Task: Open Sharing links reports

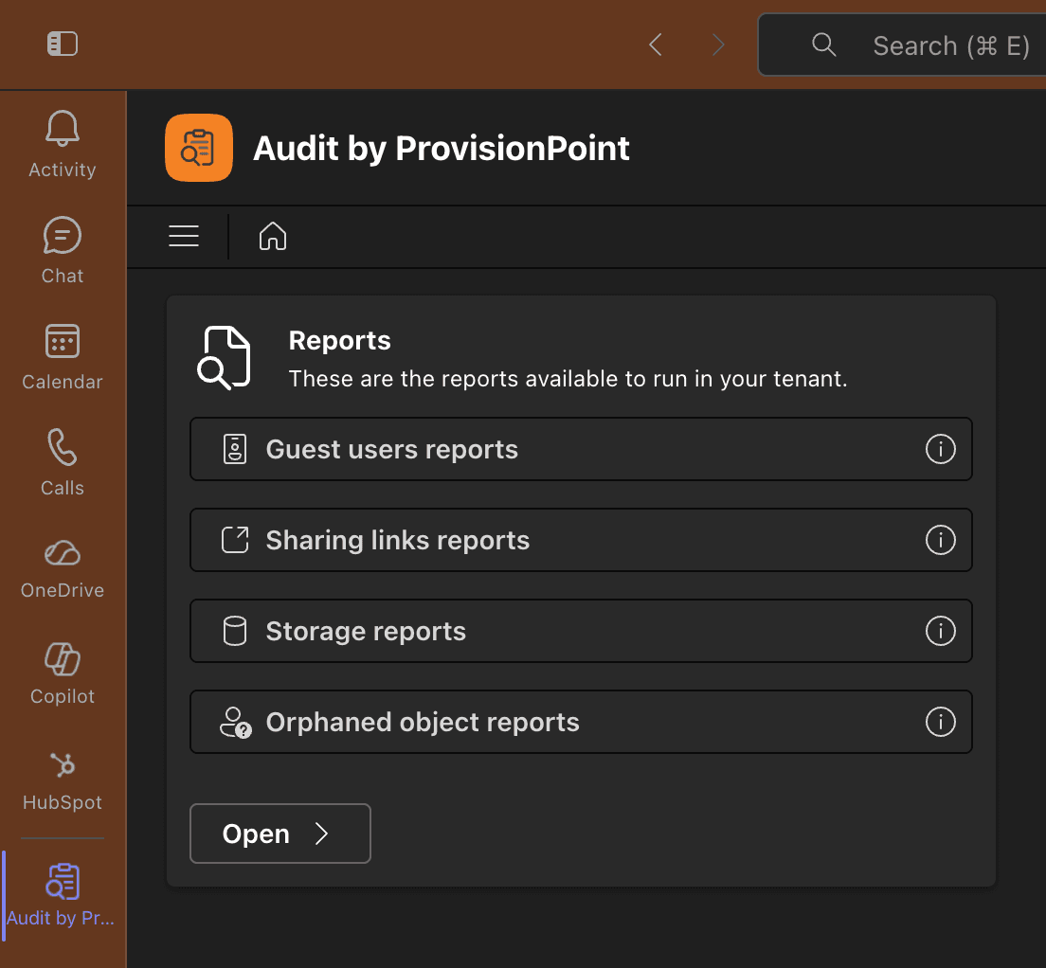Action: pyautogui.click(x=581, y=539)
